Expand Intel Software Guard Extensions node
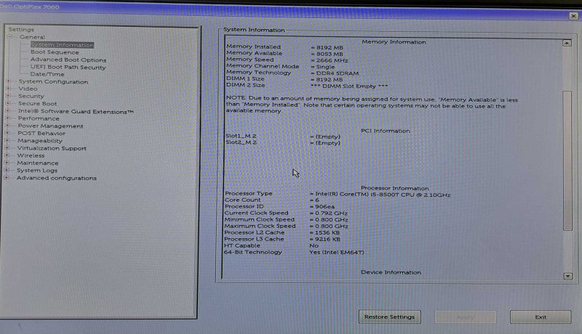Image resolution: width=582 pixels, height=334 pixels. point(7,110)
